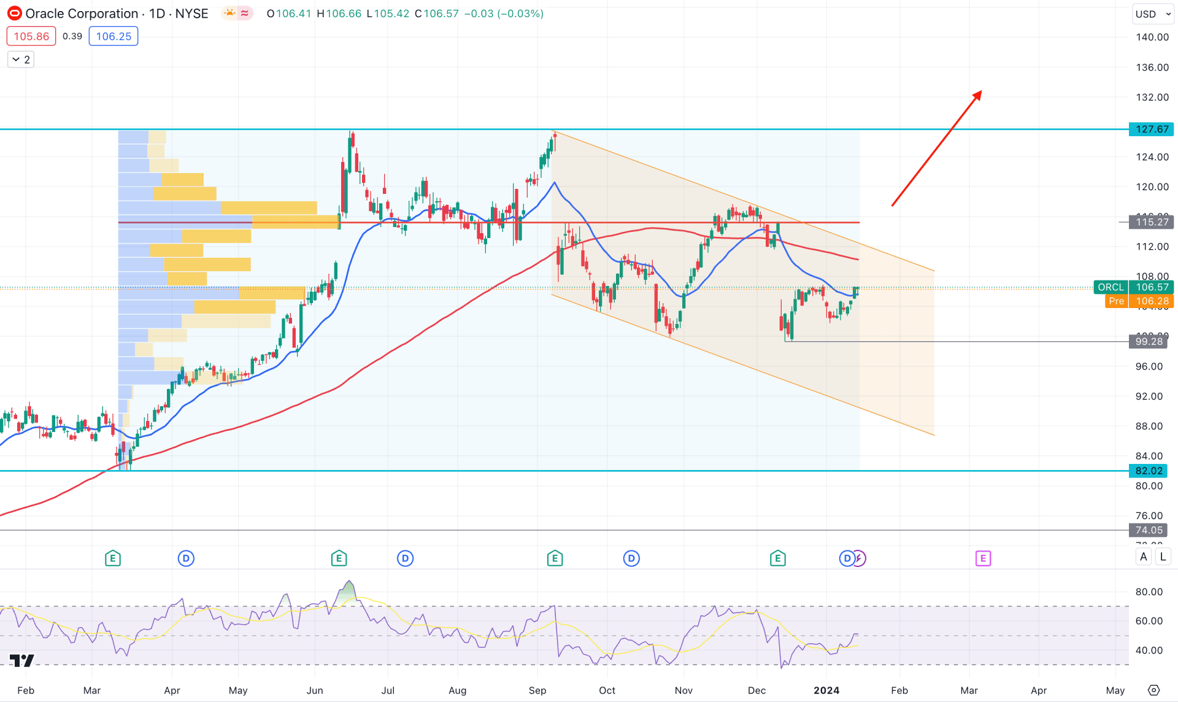The image size is (1178, 702).
Task: Click the red sell price 105.86 button
Action: pyautogui.click(x=31, y=36)
